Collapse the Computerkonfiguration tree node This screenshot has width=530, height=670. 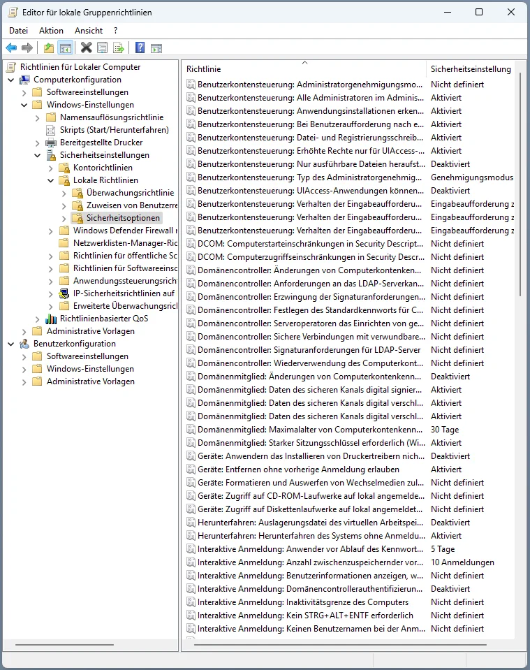point(11,80)
